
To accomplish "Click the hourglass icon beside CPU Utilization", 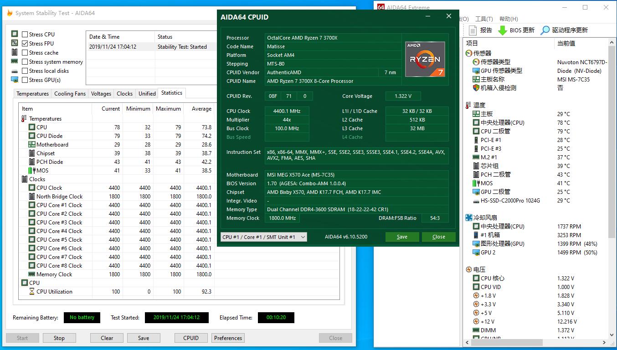I will pyautogui.click(x=31, y=292).
